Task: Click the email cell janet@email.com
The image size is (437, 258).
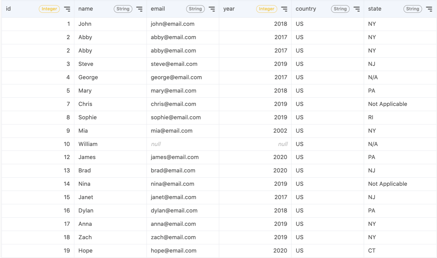Action: click(183, 197)
